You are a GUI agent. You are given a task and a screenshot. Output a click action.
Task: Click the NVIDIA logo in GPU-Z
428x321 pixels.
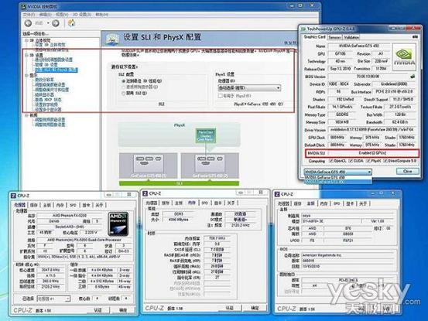coord(404,56)
